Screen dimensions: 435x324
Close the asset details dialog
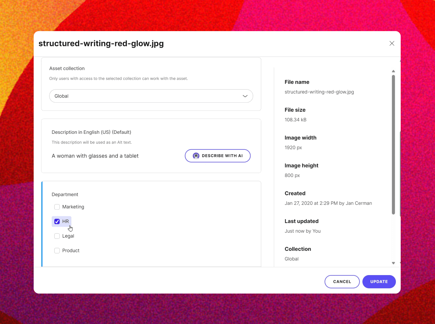[392, 43]
